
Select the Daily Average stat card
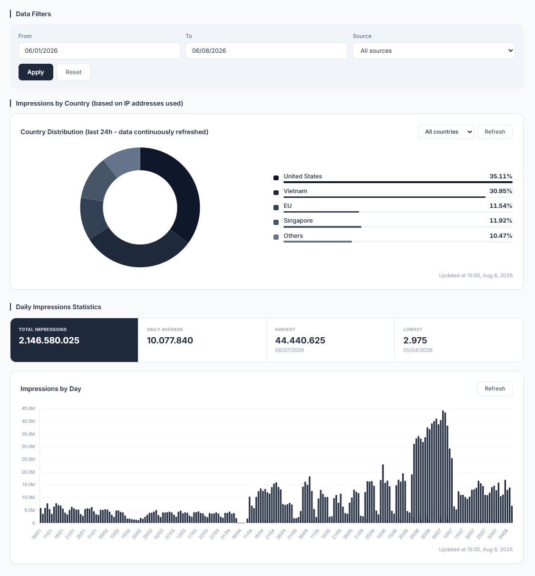[202, 340]
